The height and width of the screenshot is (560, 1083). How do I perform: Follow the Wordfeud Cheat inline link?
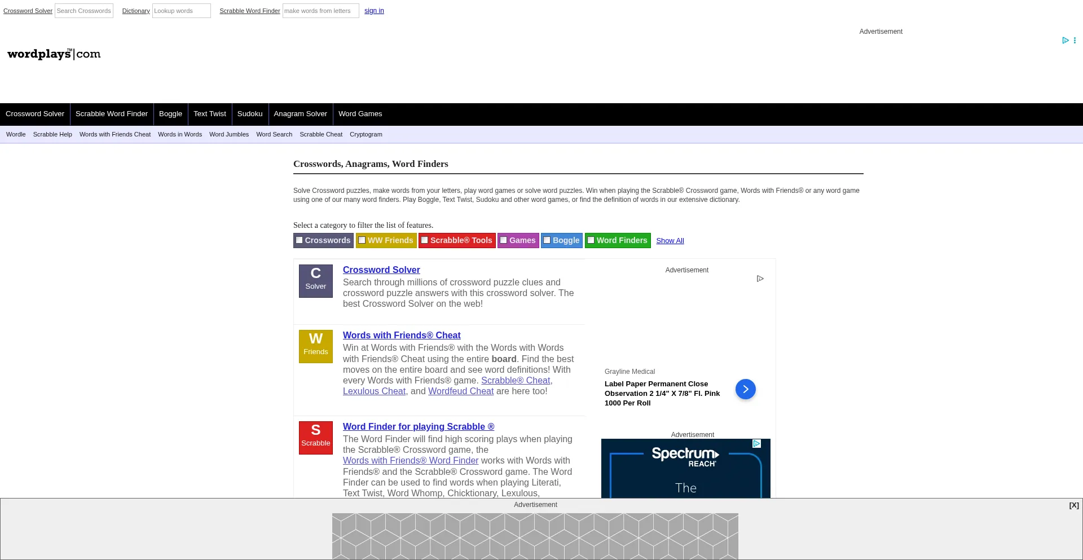461,391
